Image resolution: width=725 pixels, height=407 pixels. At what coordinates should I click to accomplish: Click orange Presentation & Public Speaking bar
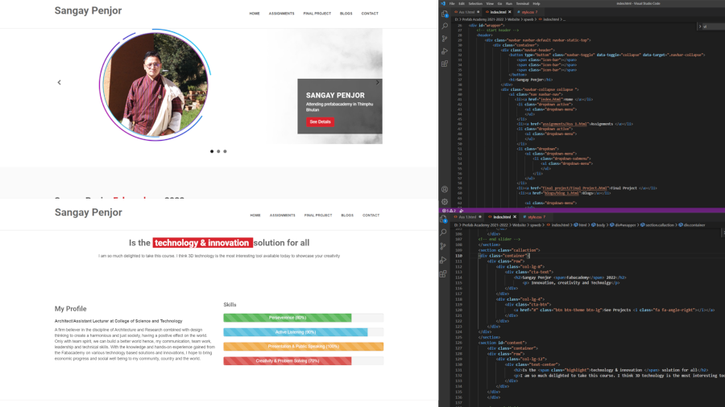tap(304, 347)
